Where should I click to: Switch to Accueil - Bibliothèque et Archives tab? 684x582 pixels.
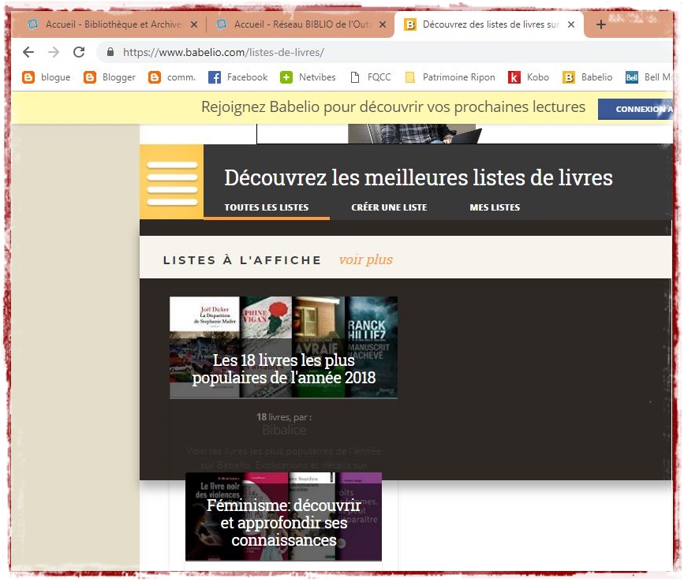point(114,24)
